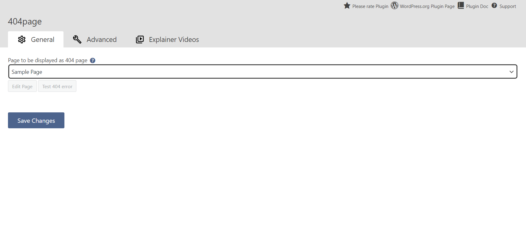Click the question mark Support icon
This screenshot has width=526, height=233.
[x=494, y=6]
